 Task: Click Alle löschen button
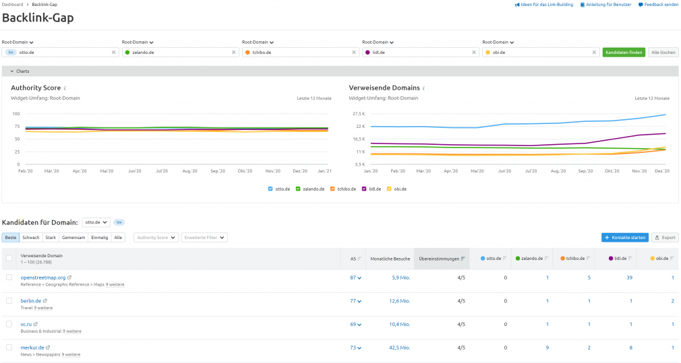(663, 53)
